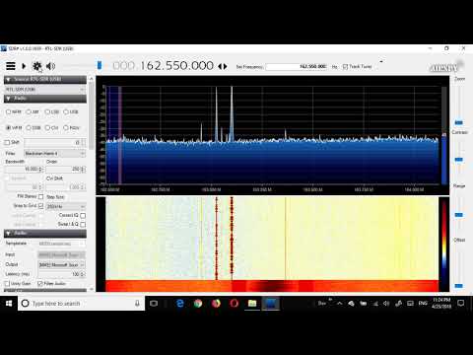Image resolution: width=473 pixels, height=355 pixels.
Task: Click the filter Order value spinner
Action: point(66,169)
